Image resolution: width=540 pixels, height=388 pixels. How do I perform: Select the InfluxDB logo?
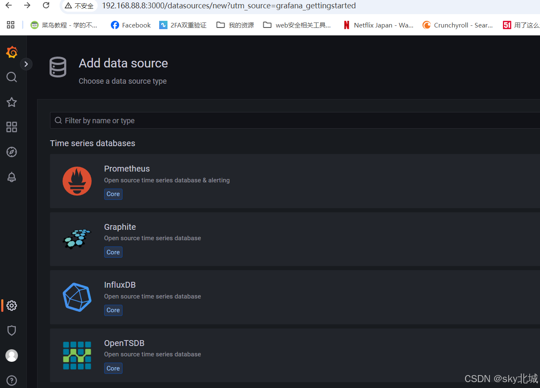[77, 297]
